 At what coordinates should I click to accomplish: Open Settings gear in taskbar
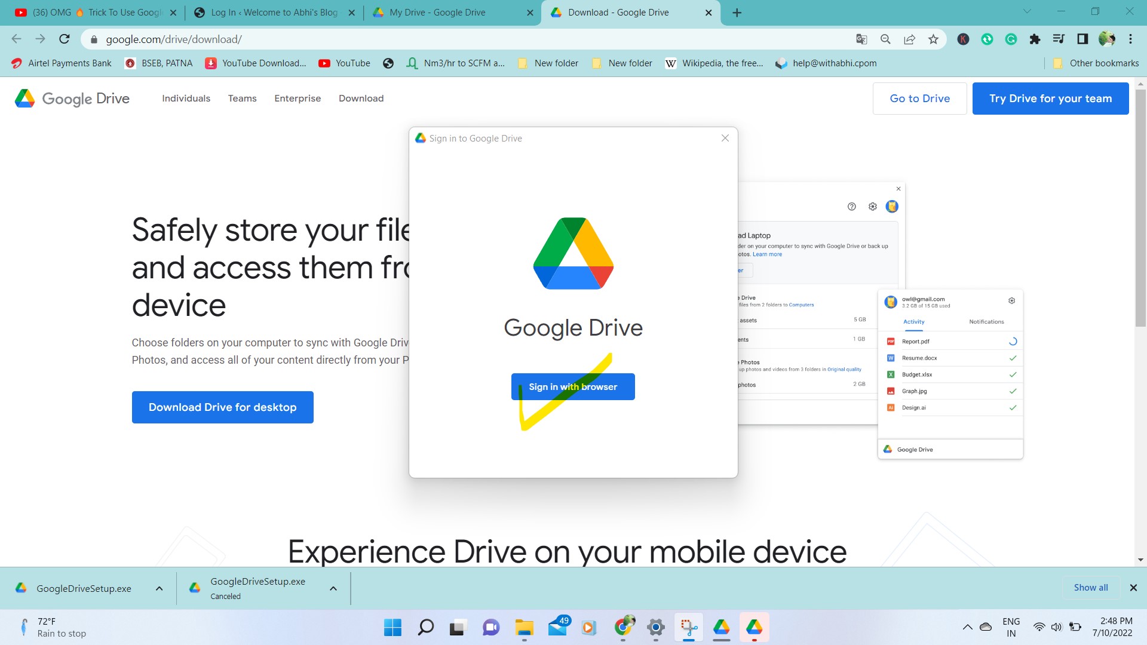tap(656, 628)
